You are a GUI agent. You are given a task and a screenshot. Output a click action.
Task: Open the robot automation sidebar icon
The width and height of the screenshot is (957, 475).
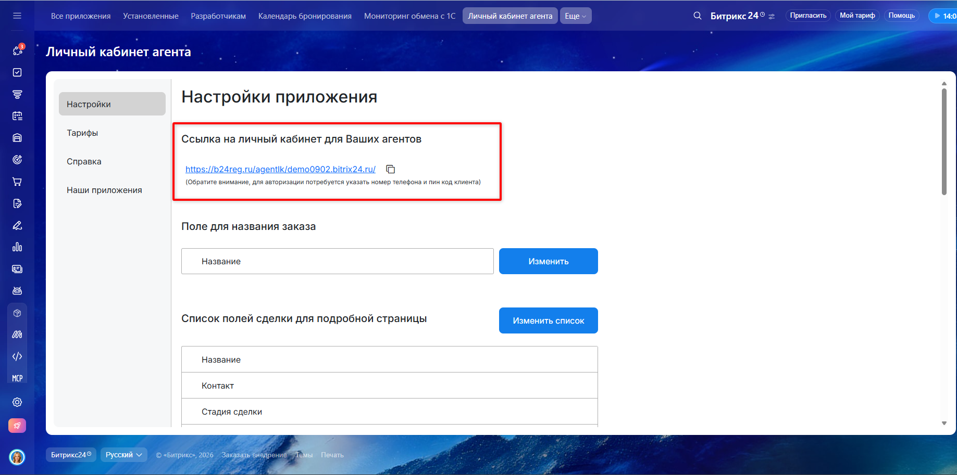tap(17, 291)
